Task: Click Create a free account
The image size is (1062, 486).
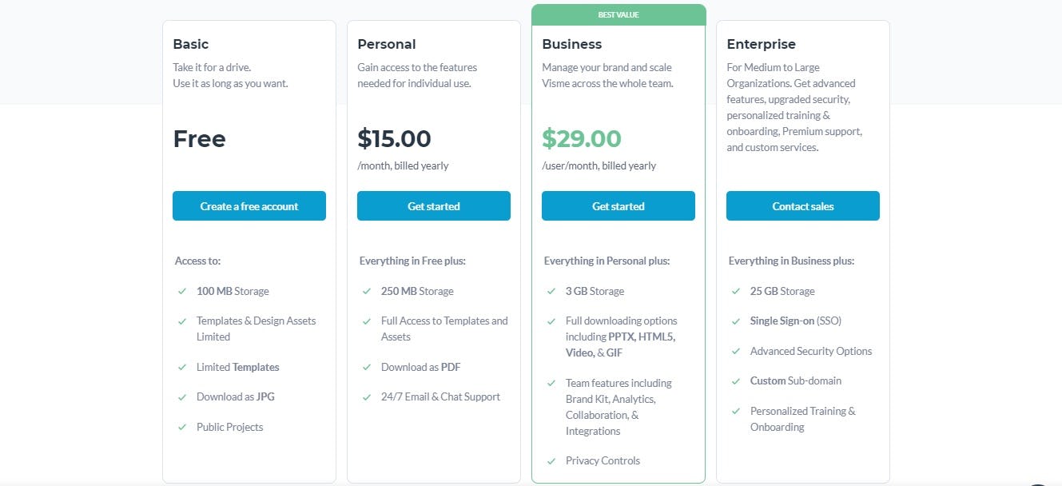Action: click(x=249, y=205)
